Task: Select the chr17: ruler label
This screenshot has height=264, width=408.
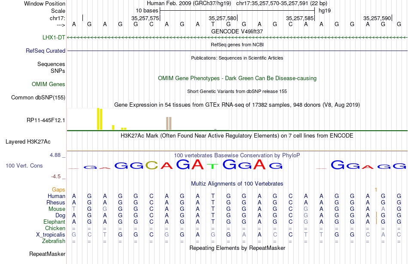Action: [58, 18]
